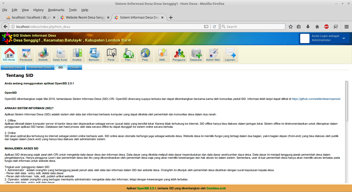Open the Peta map module

coord(145,54)
